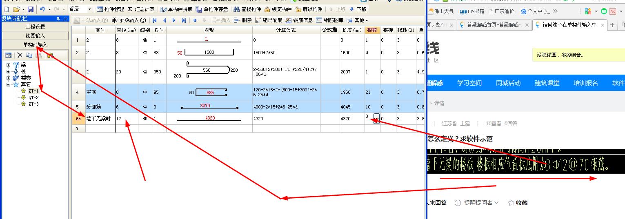Go to next record arrow icon
This screenshot has height=219, width=625.
point(174,20)
